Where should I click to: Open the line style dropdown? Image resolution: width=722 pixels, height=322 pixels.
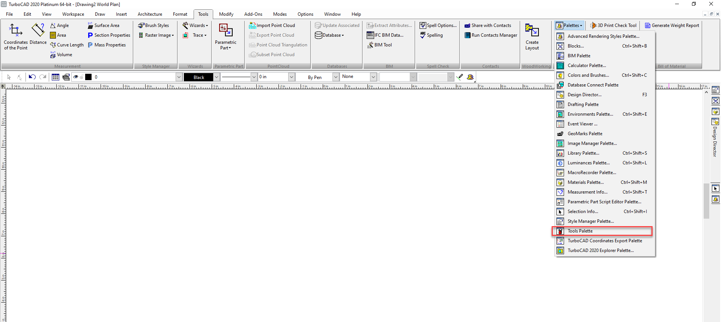[254, 77]
